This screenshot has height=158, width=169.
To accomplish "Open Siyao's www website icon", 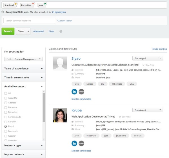I will pos(81,92).
